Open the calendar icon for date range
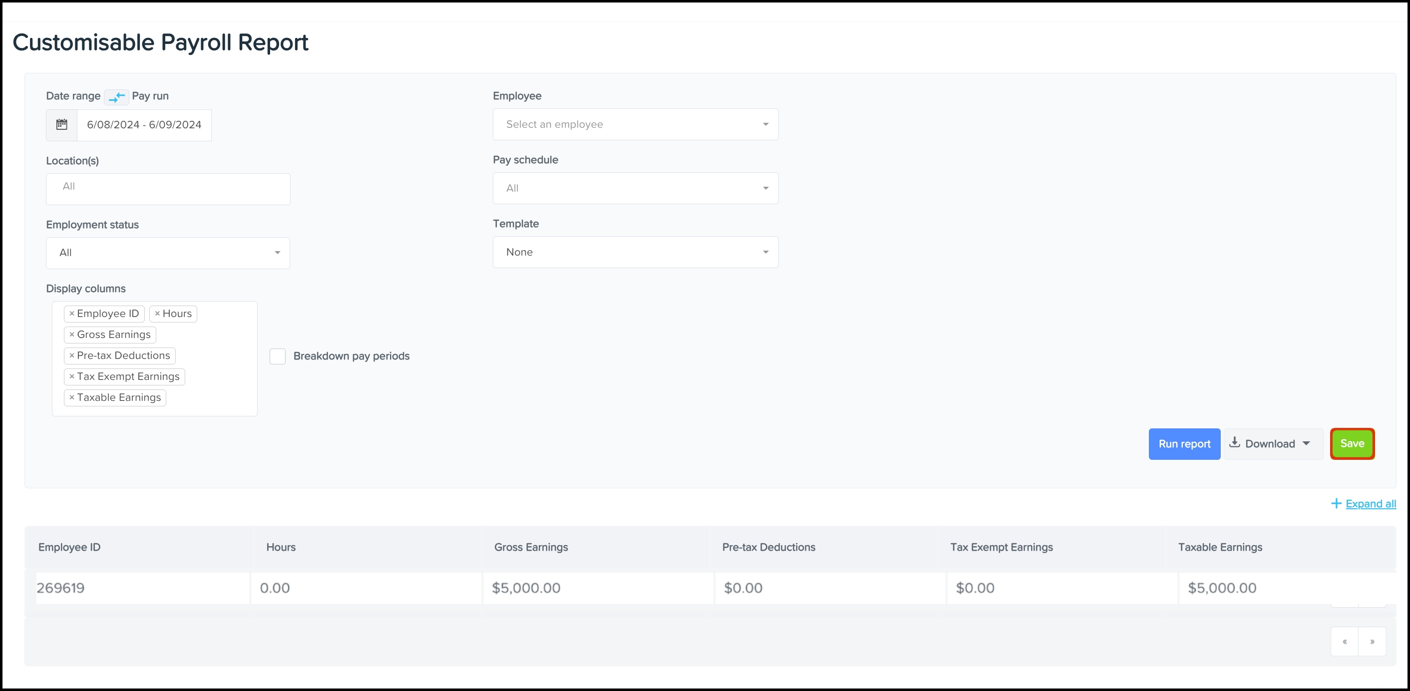Image resolution: width=1410 pixels, height=691 pixels. click(62, 125)
